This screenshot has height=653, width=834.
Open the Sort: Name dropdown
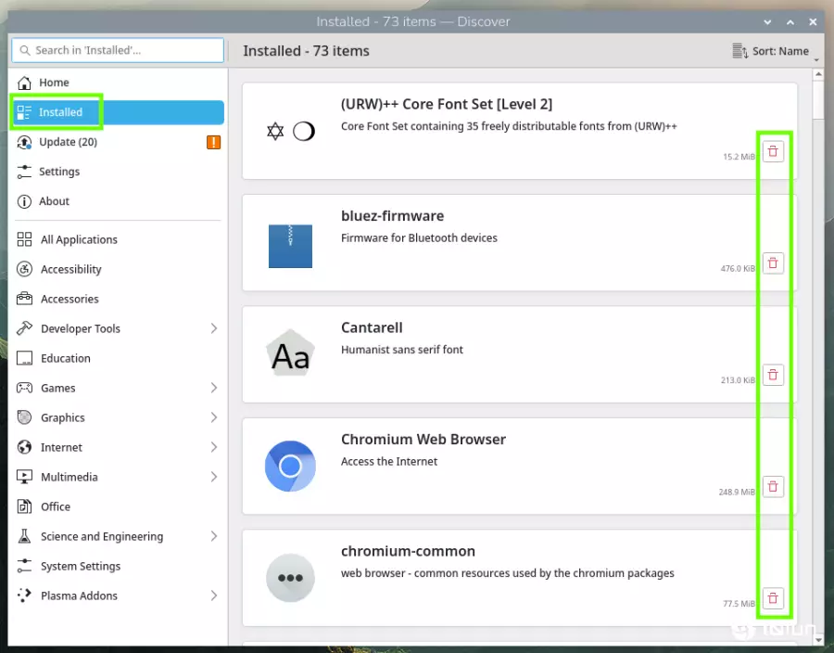(x=772, y=51)
